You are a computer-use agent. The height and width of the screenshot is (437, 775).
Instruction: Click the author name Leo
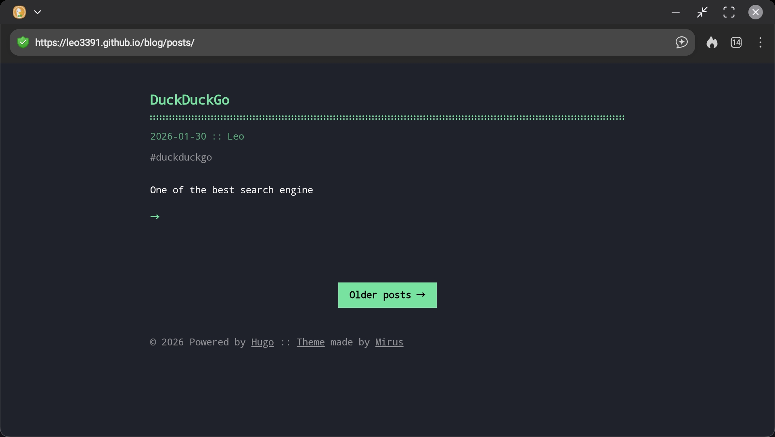236,136
